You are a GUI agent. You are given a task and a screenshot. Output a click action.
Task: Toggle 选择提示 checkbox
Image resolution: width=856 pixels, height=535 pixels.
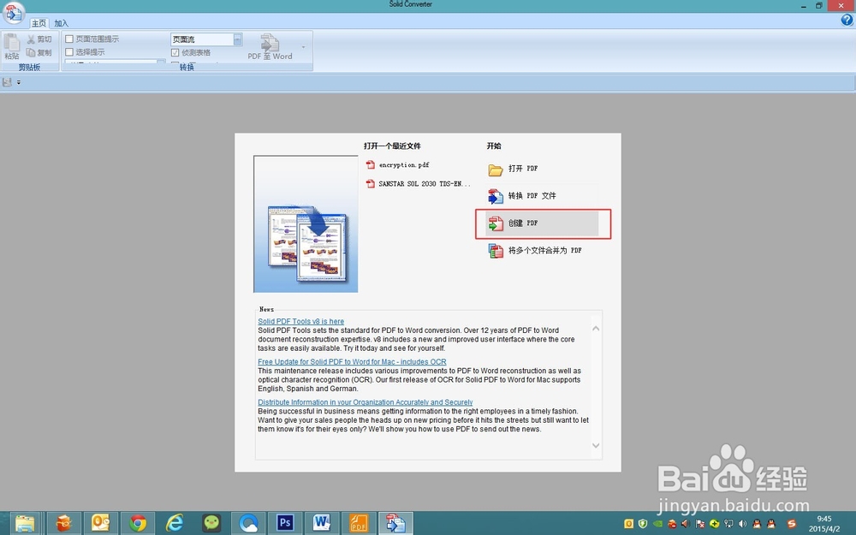tap(69, 52)
